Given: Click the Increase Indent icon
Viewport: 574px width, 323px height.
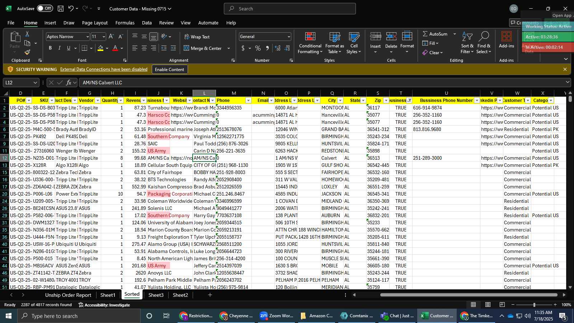Looking at the screenshot, I should coord(173,48).
